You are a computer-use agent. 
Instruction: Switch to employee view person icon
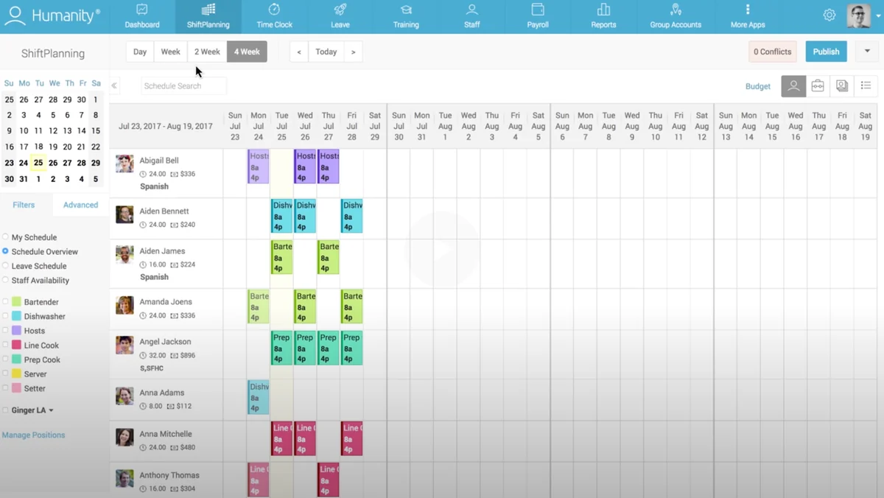(x=793, y=86)
